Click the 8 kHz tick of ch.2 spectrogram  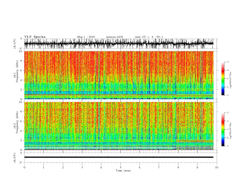(x=22, y=112)
